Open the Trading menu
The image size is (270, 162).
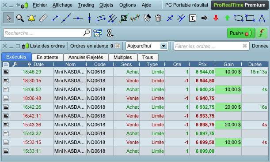tap(86, 5)
